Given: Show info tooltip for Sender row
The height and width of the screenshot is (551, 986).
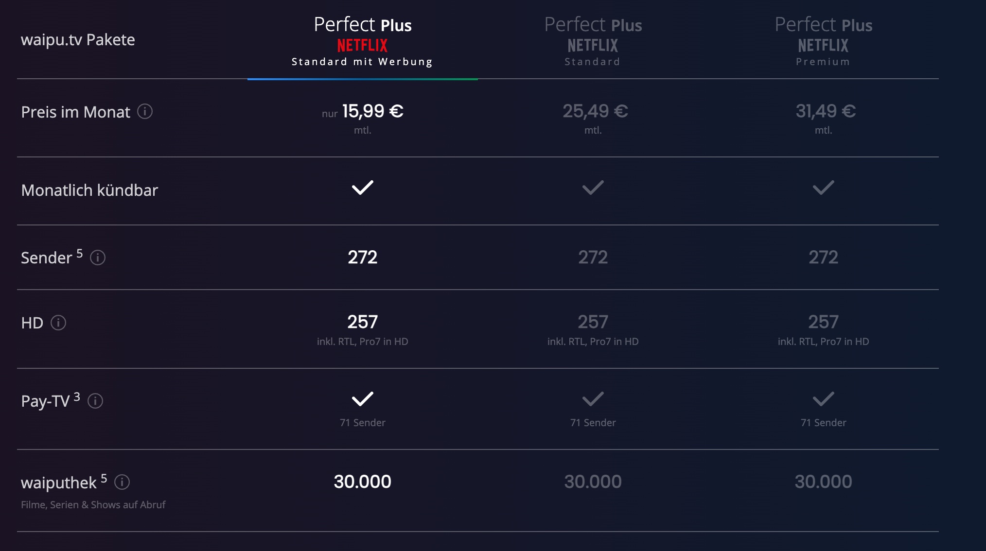Looking at the screenshot, I should [x=98, y=258].
